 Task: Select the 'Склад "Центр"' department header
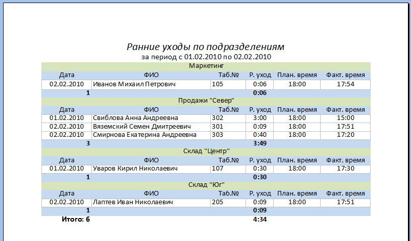(x=206, y=151)
